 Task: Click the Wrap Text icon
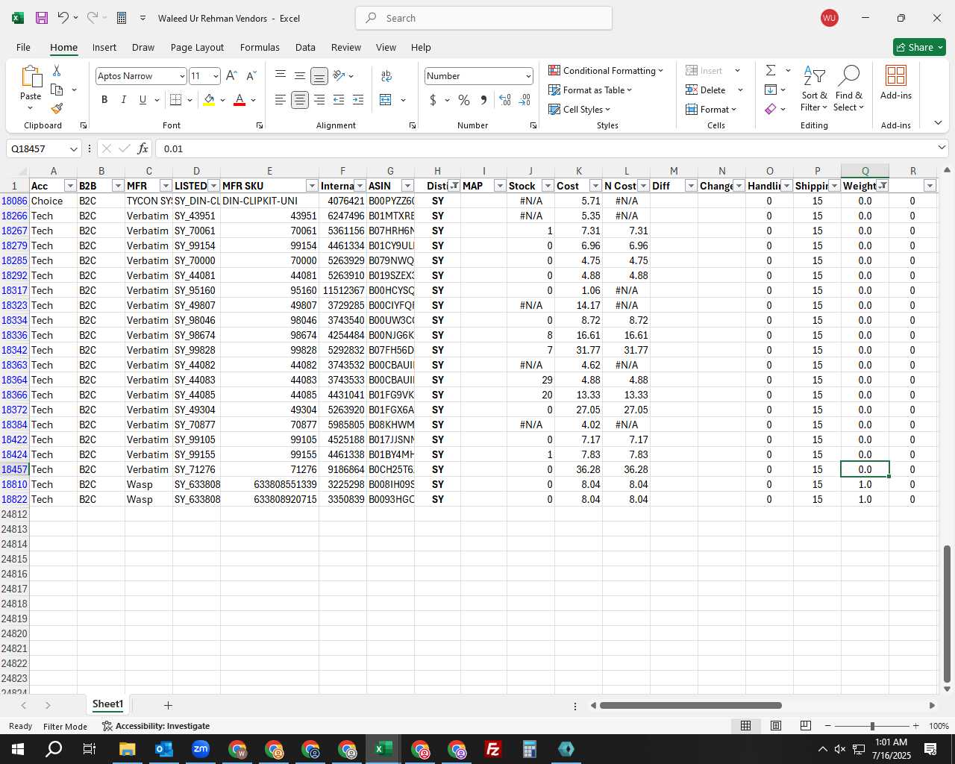tap(386, 75)
